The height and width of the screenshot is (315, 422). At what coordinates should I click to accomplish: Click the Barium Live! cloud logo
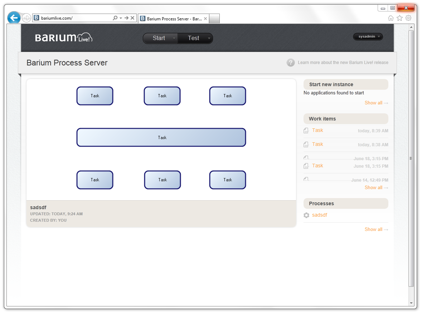pos(64,38)
